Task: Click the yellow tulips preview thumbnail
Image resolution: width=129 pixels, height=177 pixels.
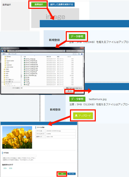Action: coord(17,137)
